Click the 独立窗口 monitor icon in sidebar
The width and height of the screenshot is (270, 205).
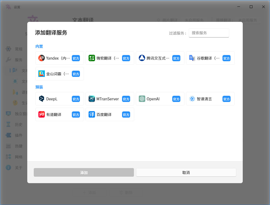(x=8, y=114)
